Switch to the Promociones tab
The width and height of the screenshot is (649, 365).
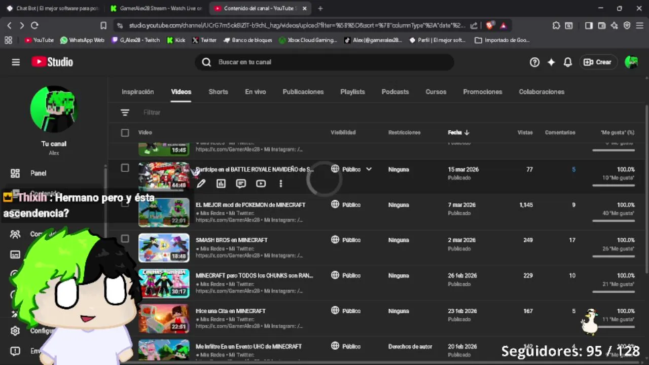click(483, 92)
